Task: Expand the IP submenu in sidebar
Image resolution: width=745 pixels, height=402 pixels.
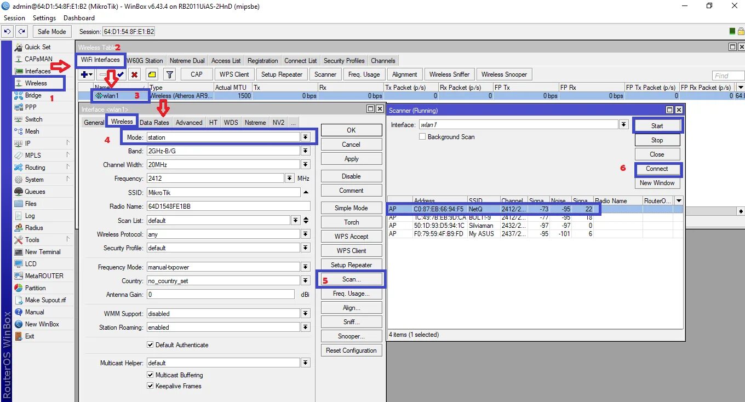Action: click(x=68, y=143)
